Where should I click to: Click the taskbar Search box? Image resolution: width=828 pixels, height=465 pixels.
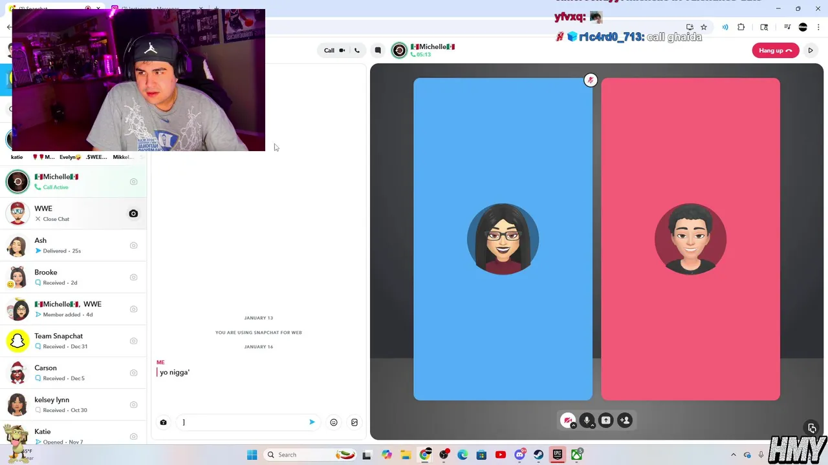click(310, 455)
